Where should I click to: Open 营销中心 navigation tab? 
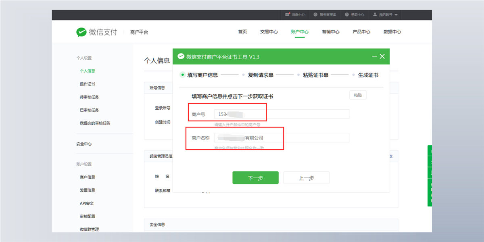pos(331,32)
